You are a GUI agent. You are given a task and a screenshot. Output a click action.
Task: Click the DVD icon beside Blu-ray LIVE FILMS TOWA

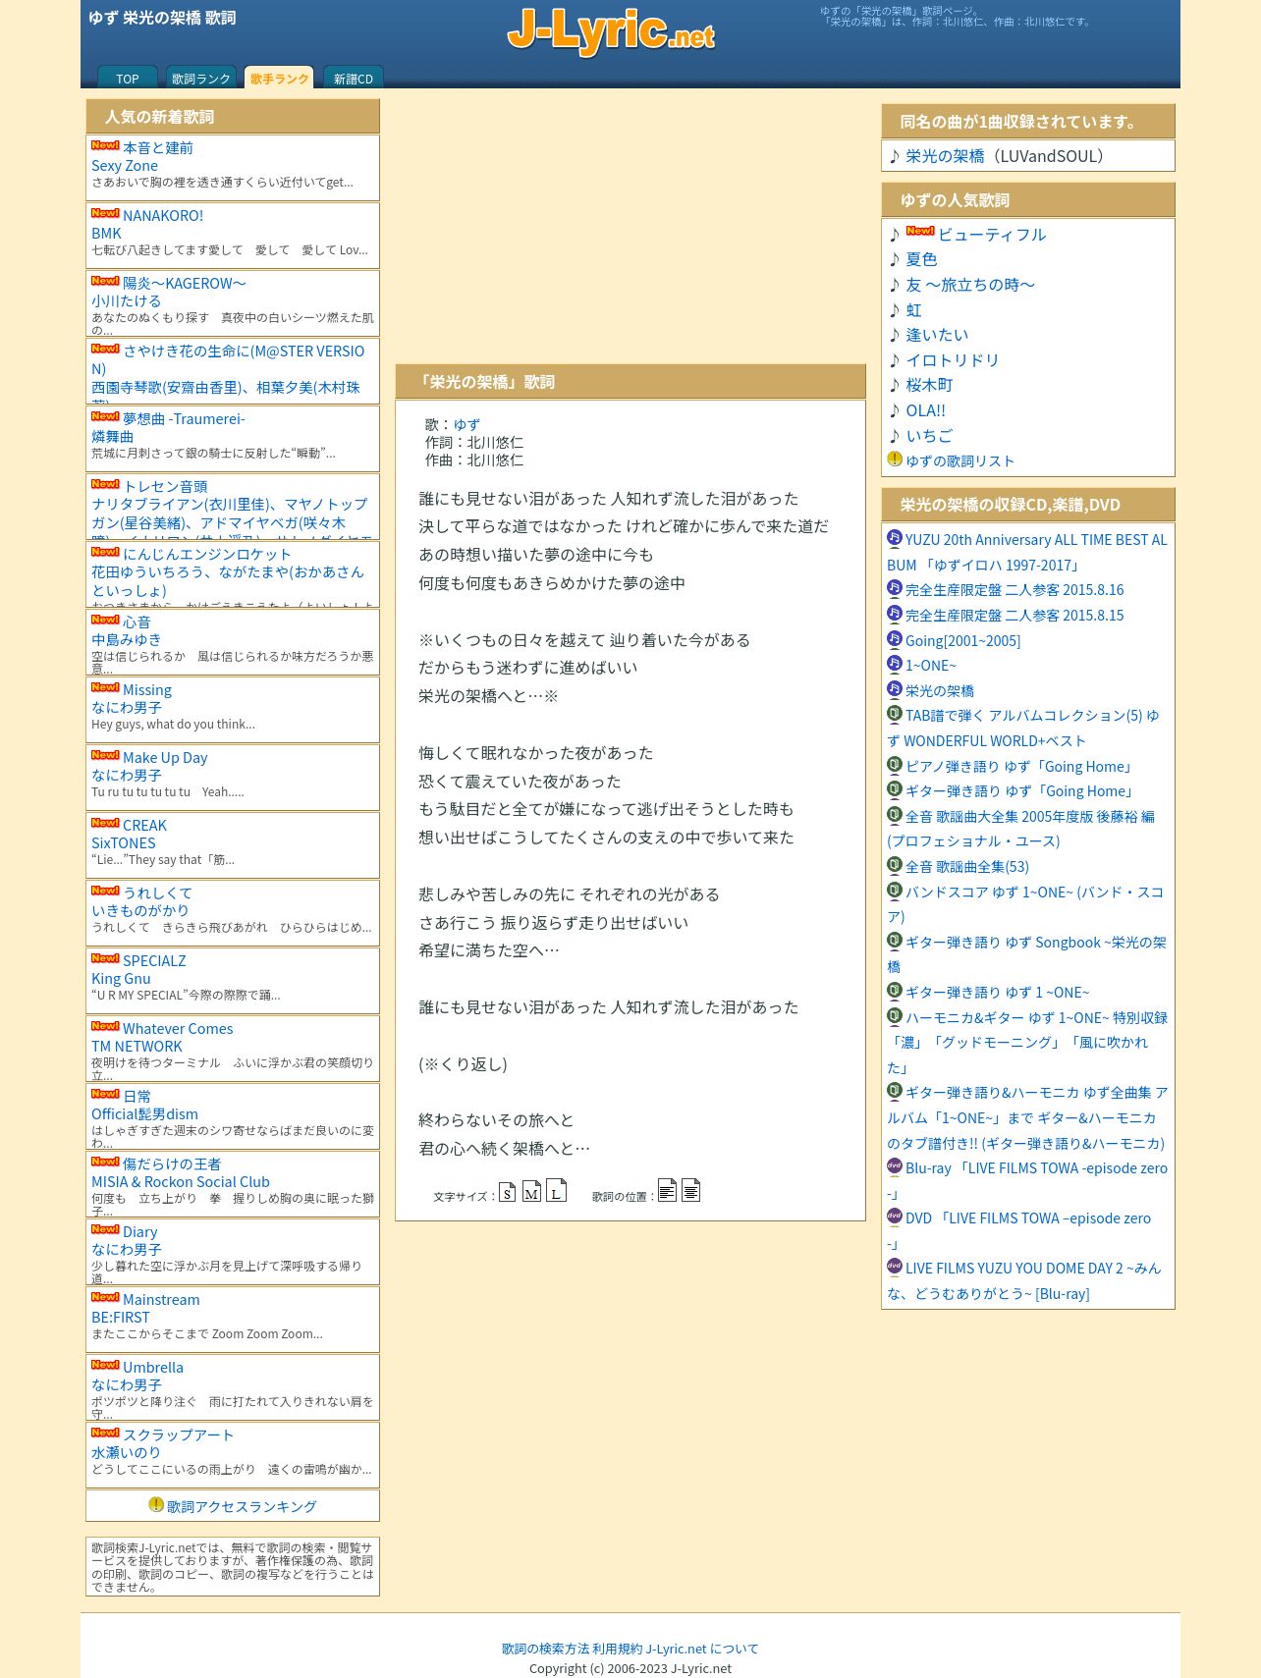894,1166
